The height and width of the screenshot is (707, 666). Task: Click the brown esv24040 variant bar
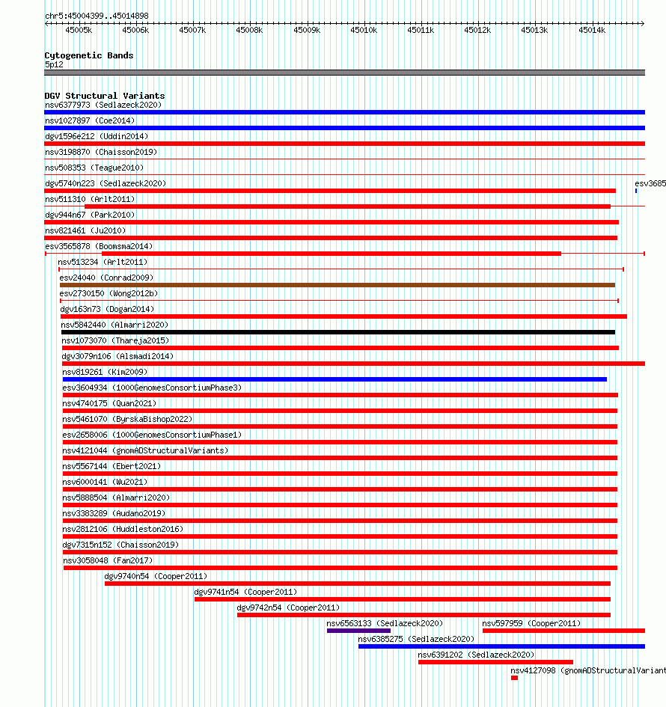(x=337, y=285)
